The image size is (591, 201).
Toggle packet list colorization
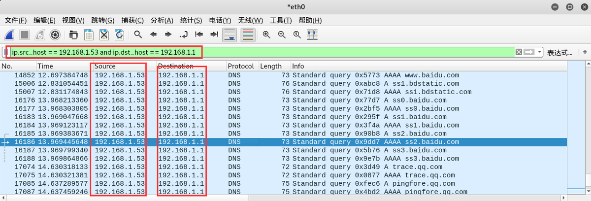(x=248, y=34)
